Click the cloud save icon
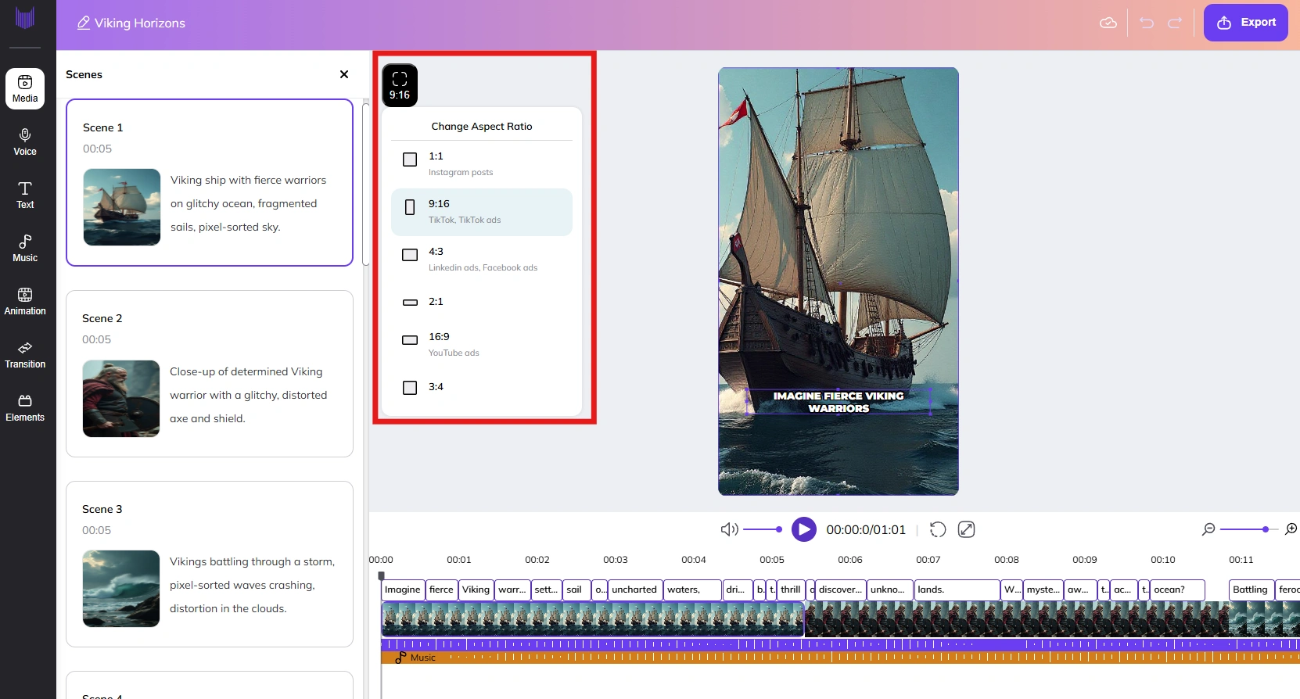The width and height of the screenshot is (1300, 699). [x=1108, y=23]
